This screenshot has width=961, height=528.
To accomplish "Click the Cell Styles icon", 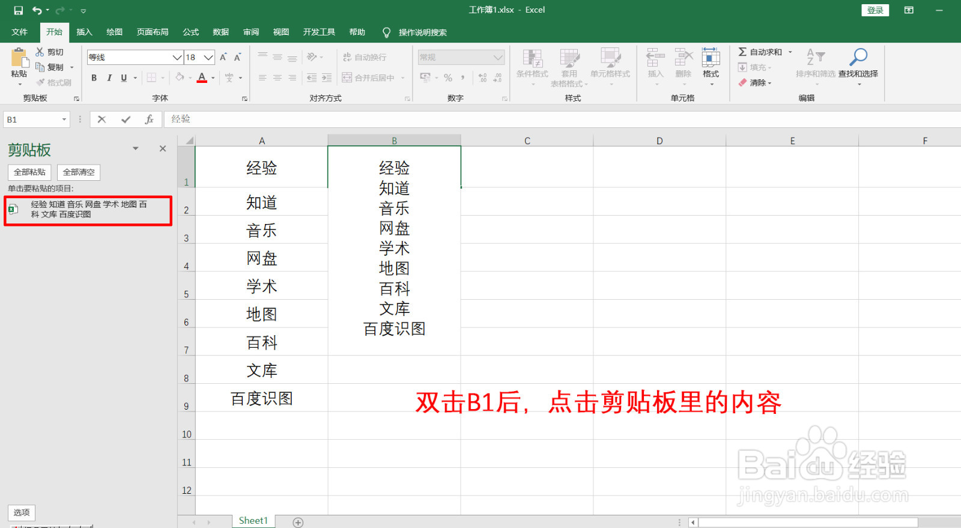I will point(610,59).
